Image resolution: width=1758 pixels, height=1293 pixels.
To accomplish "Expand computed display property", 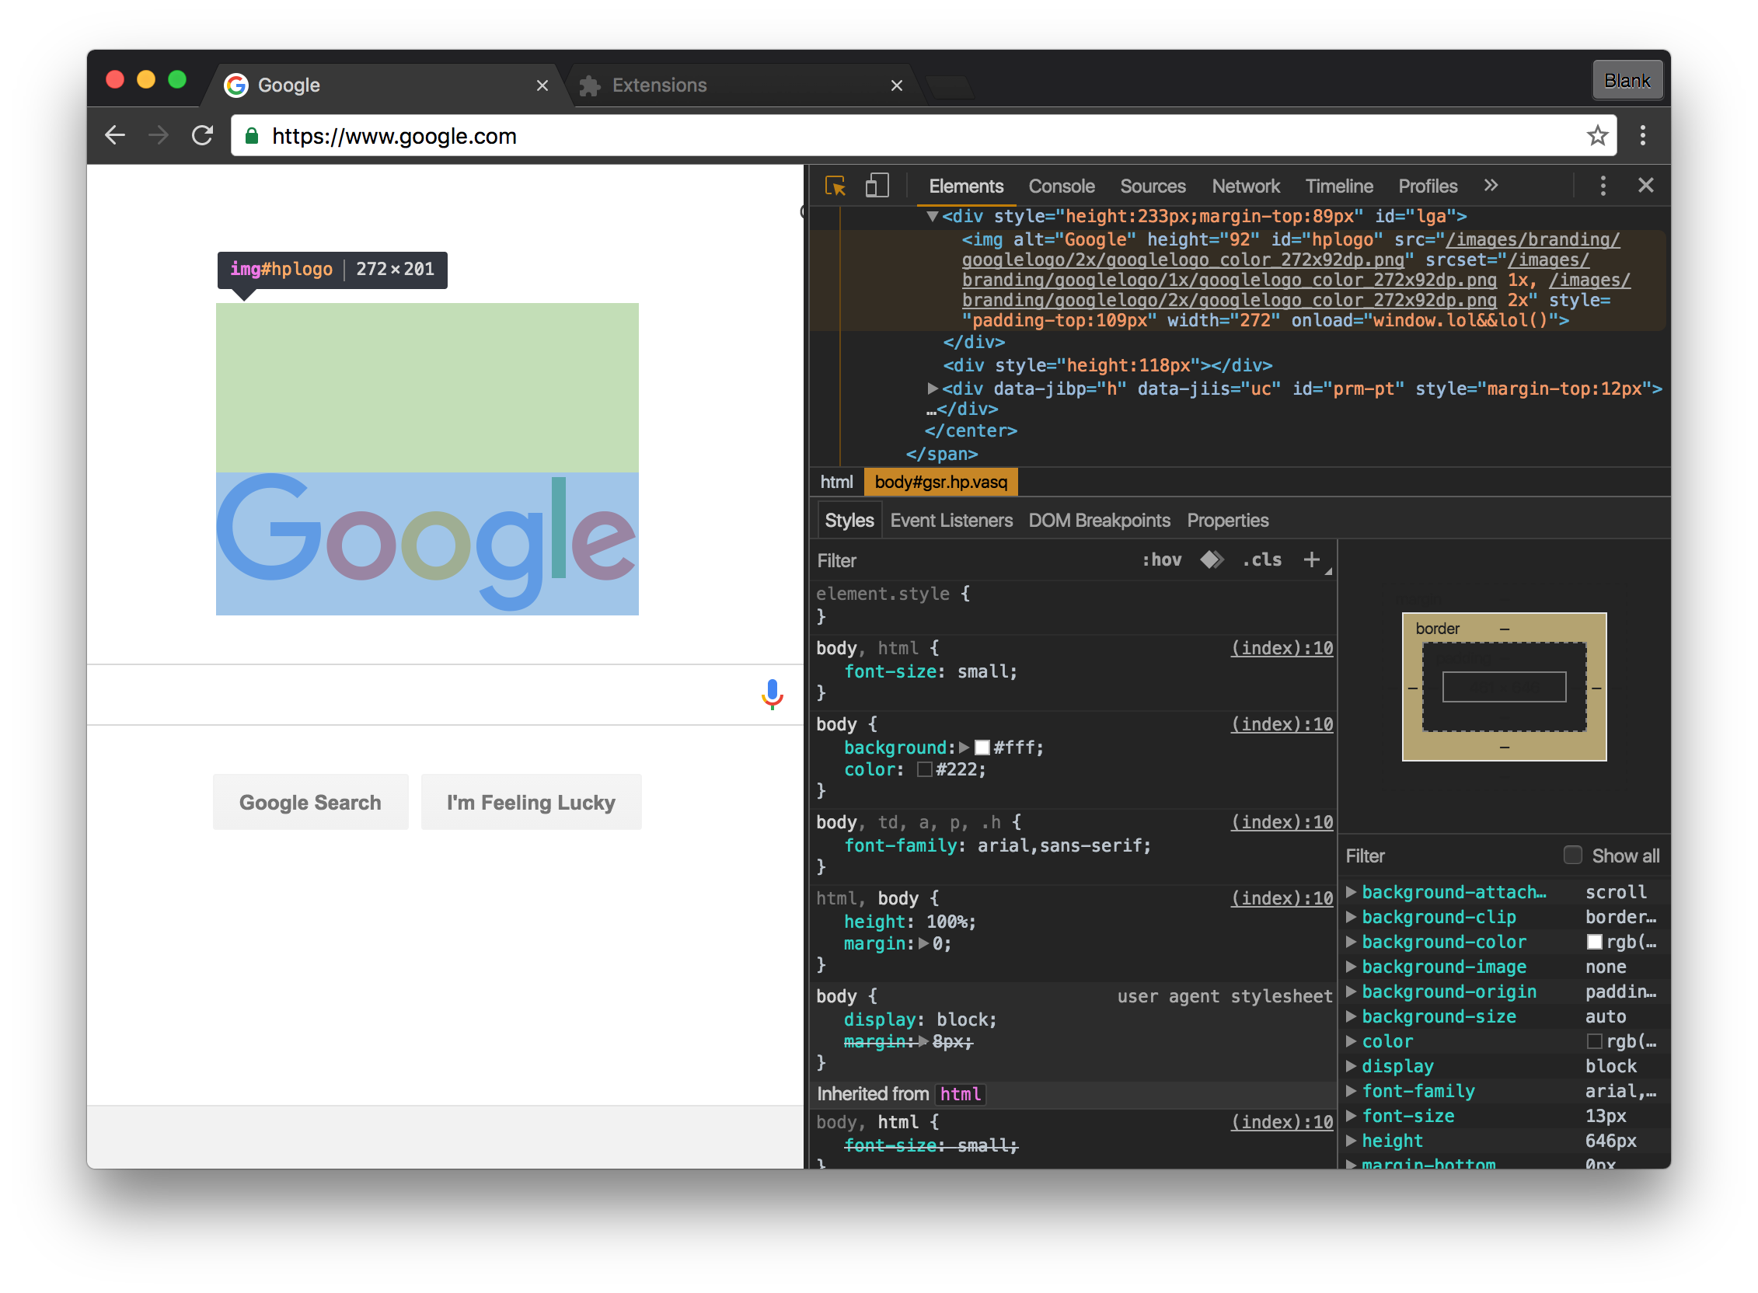I will [1351, 1065].
